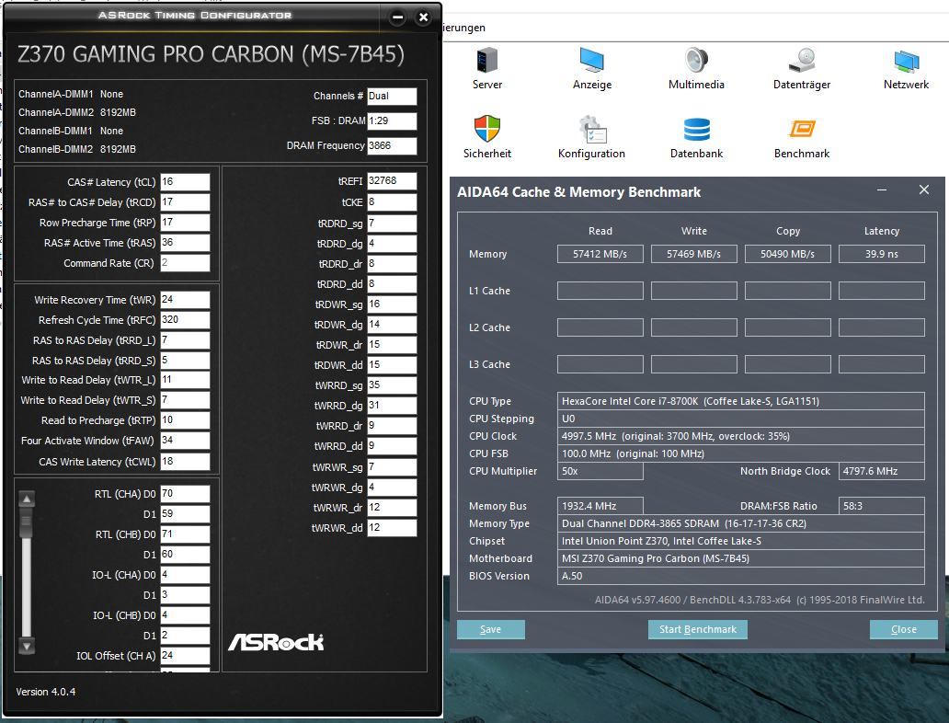Click the tCKE value field

click(x=392, y=202)
